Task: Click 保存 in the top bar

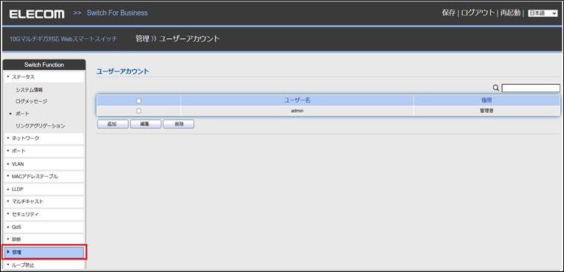Action: 449,13
